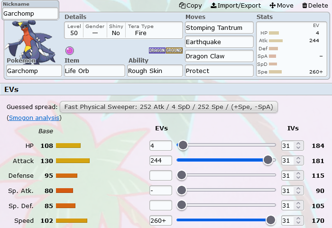Click the total Speed stat value 170

point(318,221)
